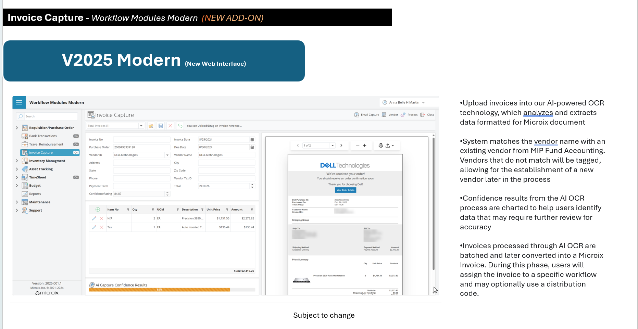Expand the TimeSheet tree node
This screenshot has width=638, height=329.
(17, 177)
